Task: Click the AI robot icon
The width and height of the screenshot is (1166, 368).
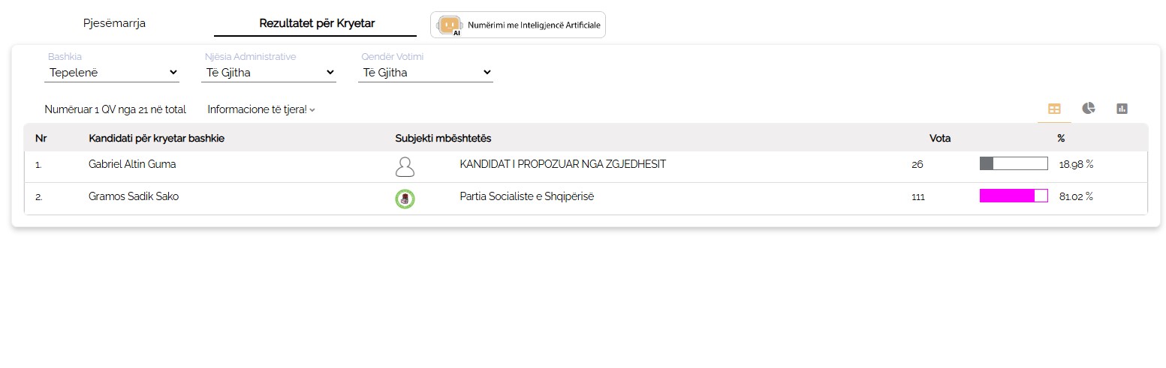Action: [x=450, y=25]
